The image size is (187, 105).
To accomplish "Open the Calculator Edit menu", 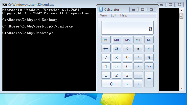I will coord(114,15).
